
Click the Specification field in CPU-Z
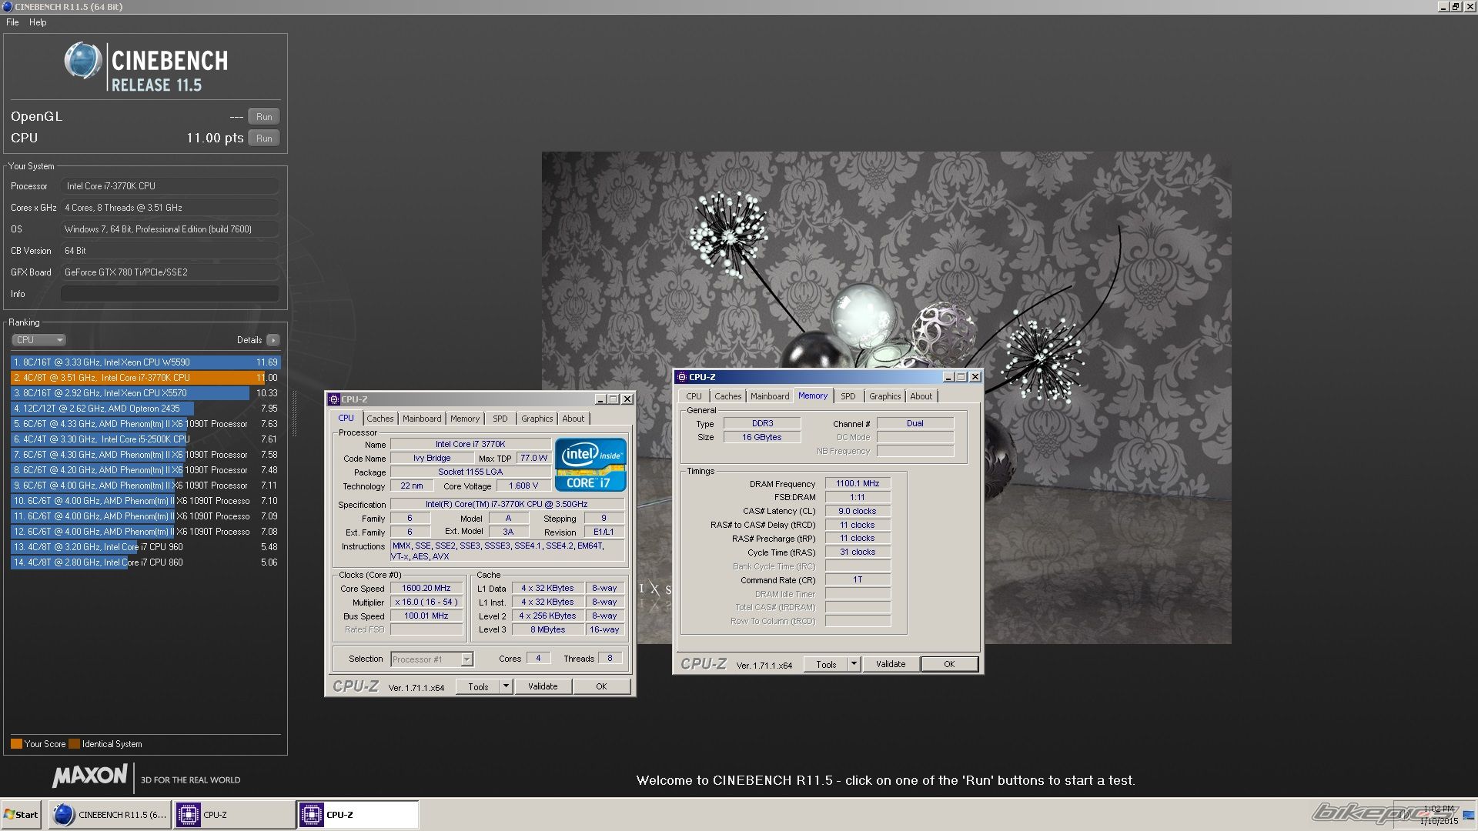pyautogui.click(x=507, y=505)
